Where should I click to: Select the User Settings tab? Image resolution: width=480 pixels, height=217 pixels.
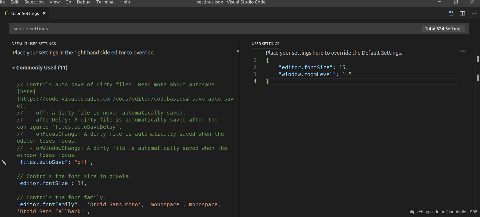(25, 13)
